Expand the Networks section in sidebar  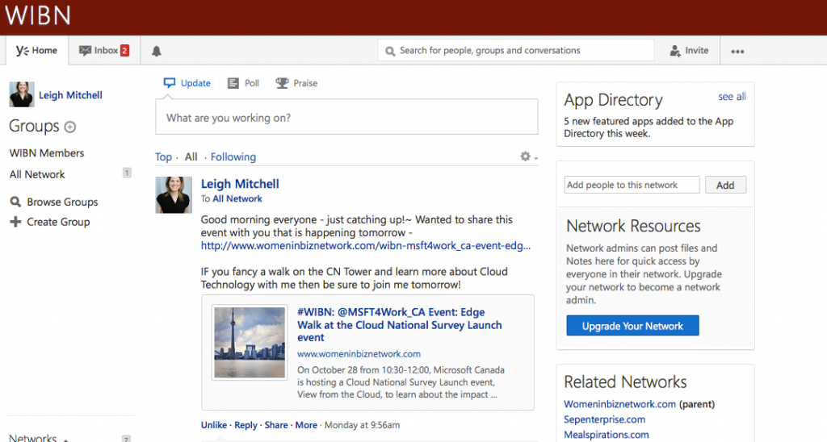39,437
